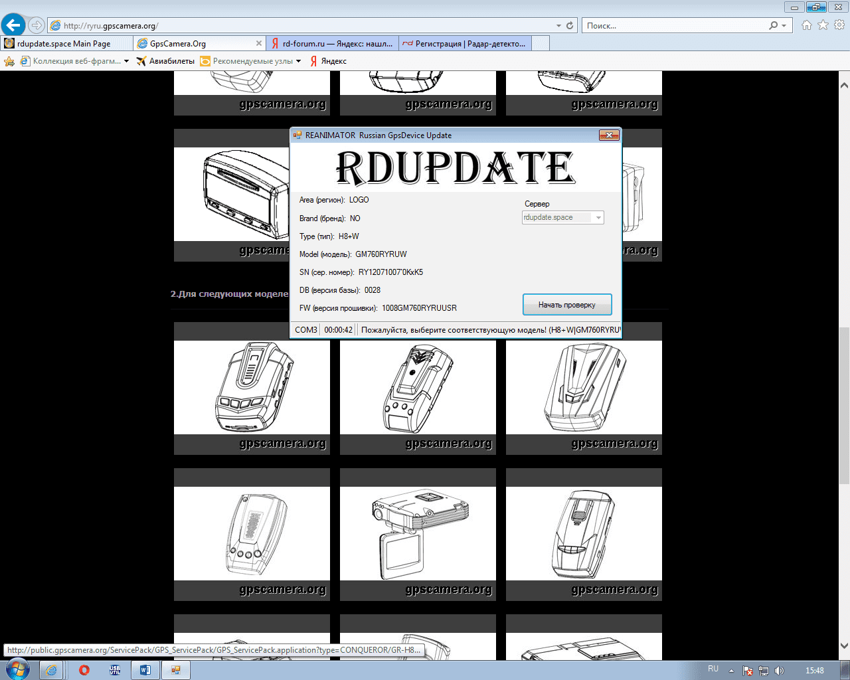Screen dimensions: 850x680
Task: Open Opera browser from taskbar
Action: pyautogui.click(x=84, y=670)
